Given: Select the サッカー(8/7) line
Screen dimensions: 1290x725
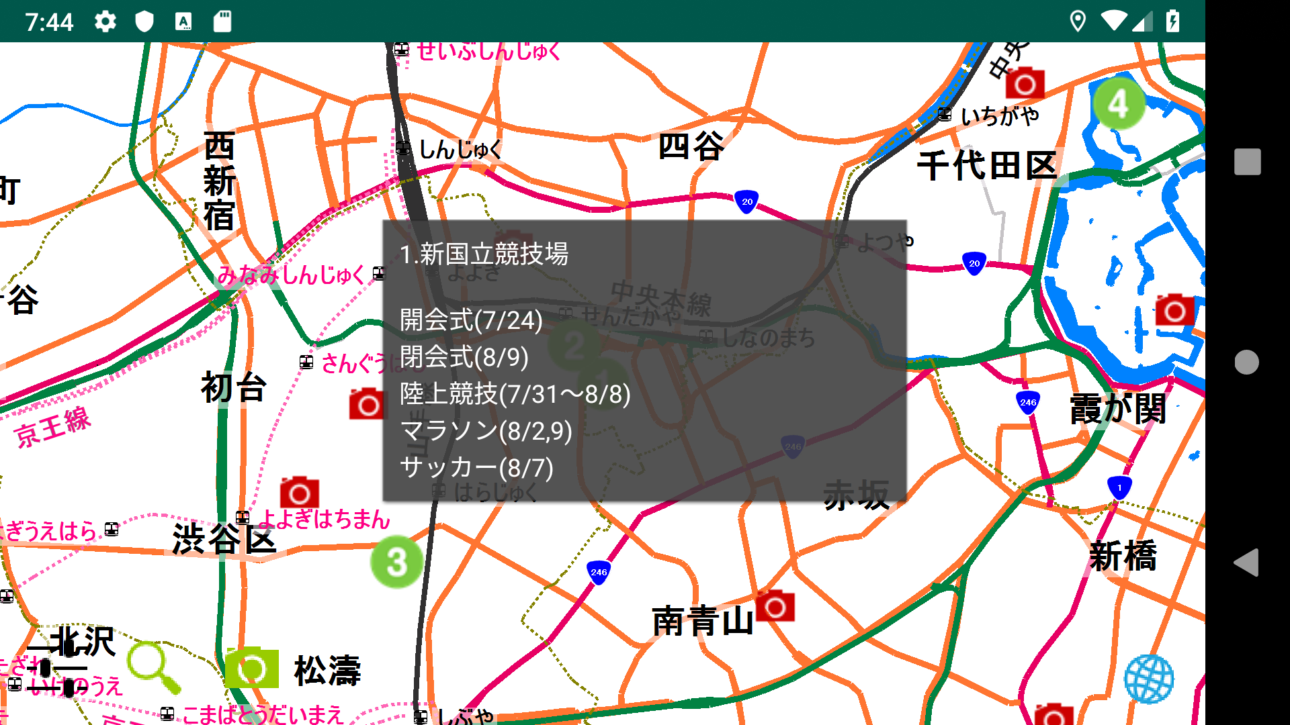Looking at the screenshot, I should pos(476,467).
